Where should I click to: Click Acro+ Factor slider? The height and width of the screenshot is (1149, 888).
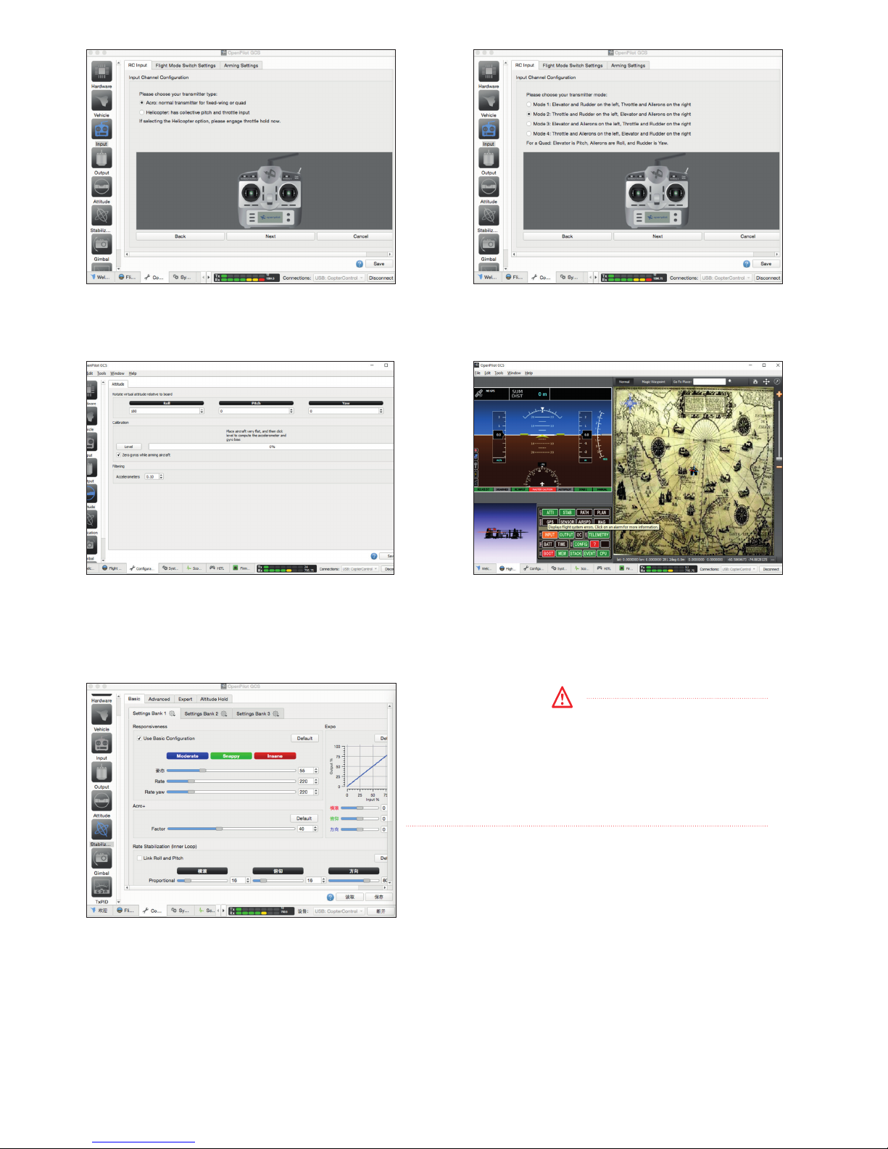tap(231, 829)
